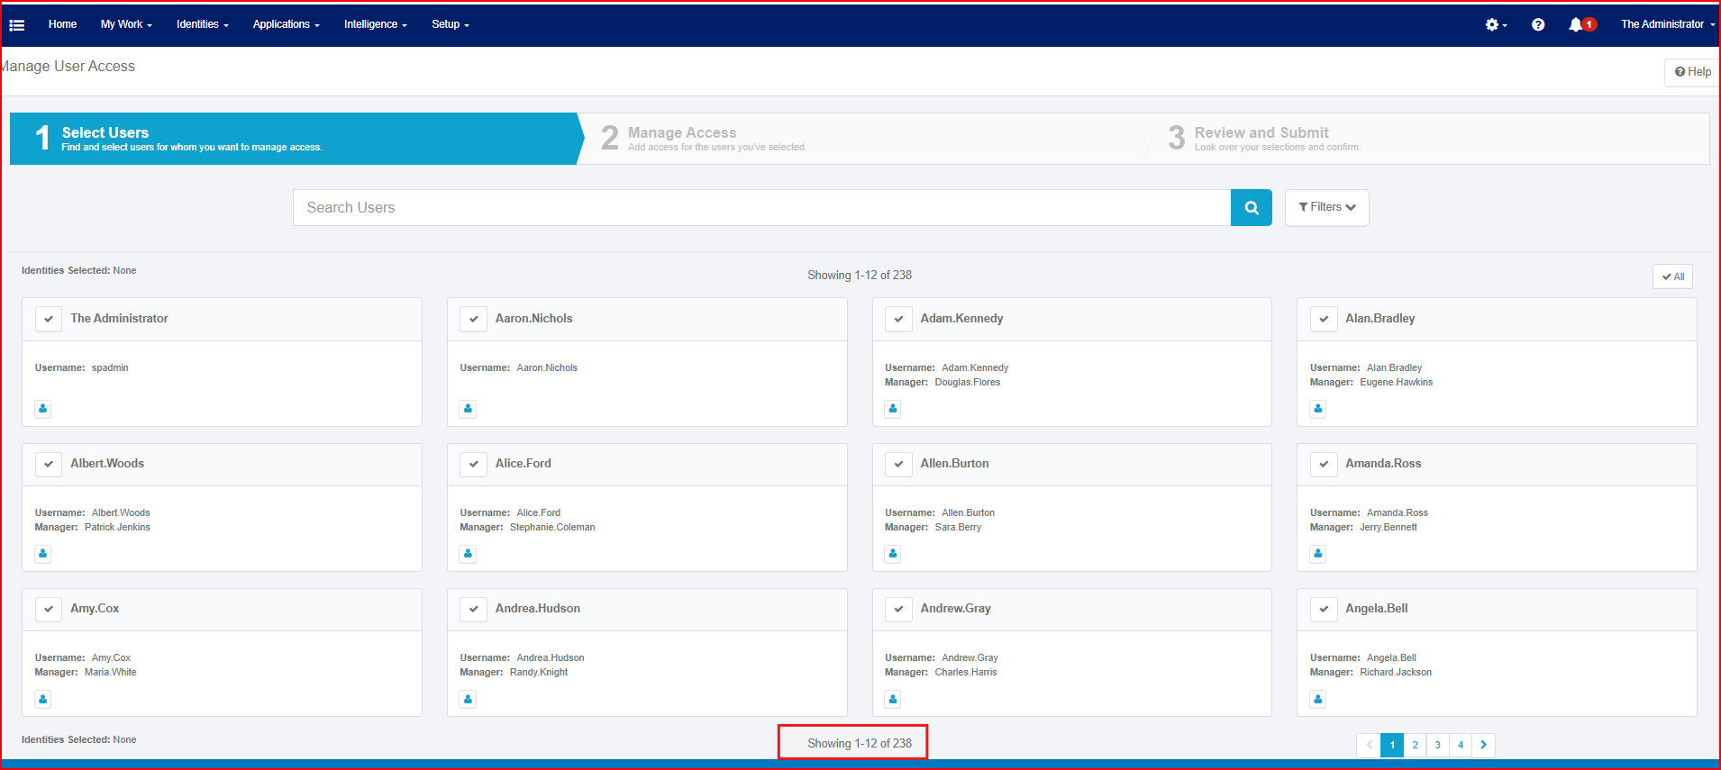This screenshot has width=1721, height=770.
Task: Click the person icon on Amanda.Ross card
Action: [x=1318, y=554]
